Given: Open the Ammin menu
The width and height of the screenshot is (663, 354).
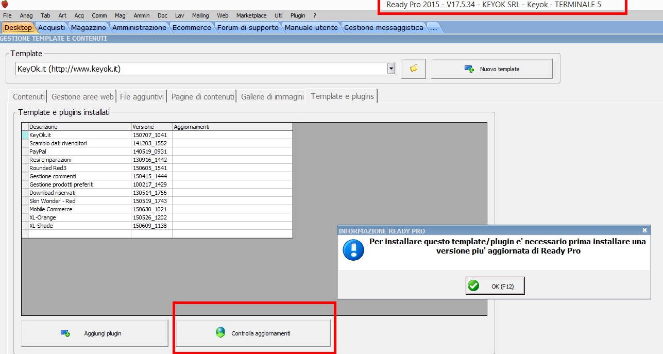Looking at the screenshot, I should 142,15.
